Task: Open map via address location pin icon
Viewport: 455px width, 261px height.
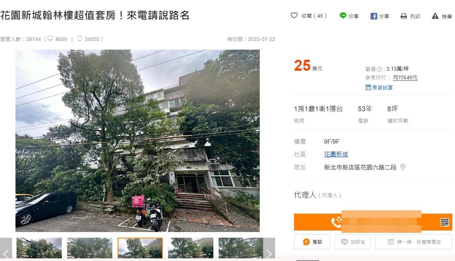Action: click(403, 167)
